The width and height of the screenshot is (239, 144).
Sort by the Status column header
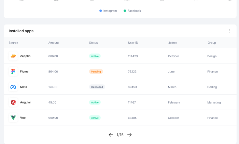point(93,43)
